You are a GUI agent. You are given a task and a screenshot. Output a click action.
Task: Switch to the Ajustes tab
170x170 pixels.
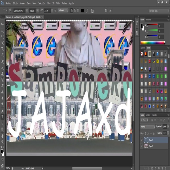click(x=143, y=48)
